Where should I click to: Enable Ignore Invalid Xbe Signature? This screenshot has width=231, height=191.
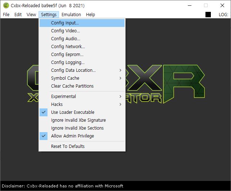coord(82,120)
